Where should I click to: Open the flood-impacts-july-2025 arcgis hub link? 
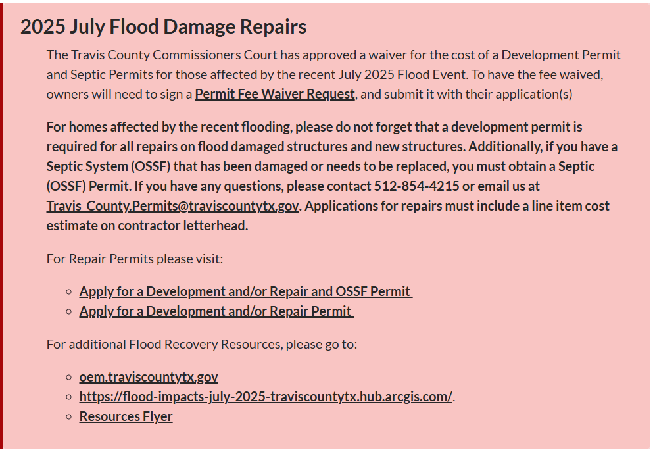266,396
